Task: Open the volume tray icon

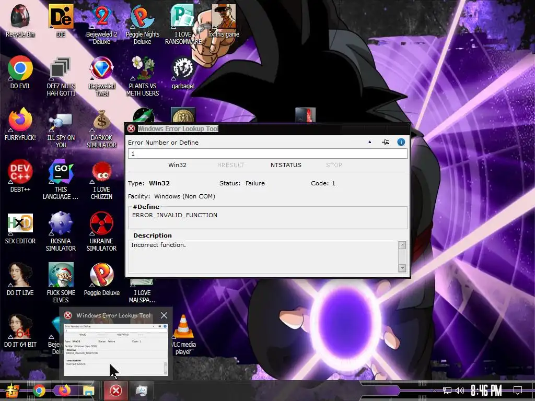Action: [460, 391]
